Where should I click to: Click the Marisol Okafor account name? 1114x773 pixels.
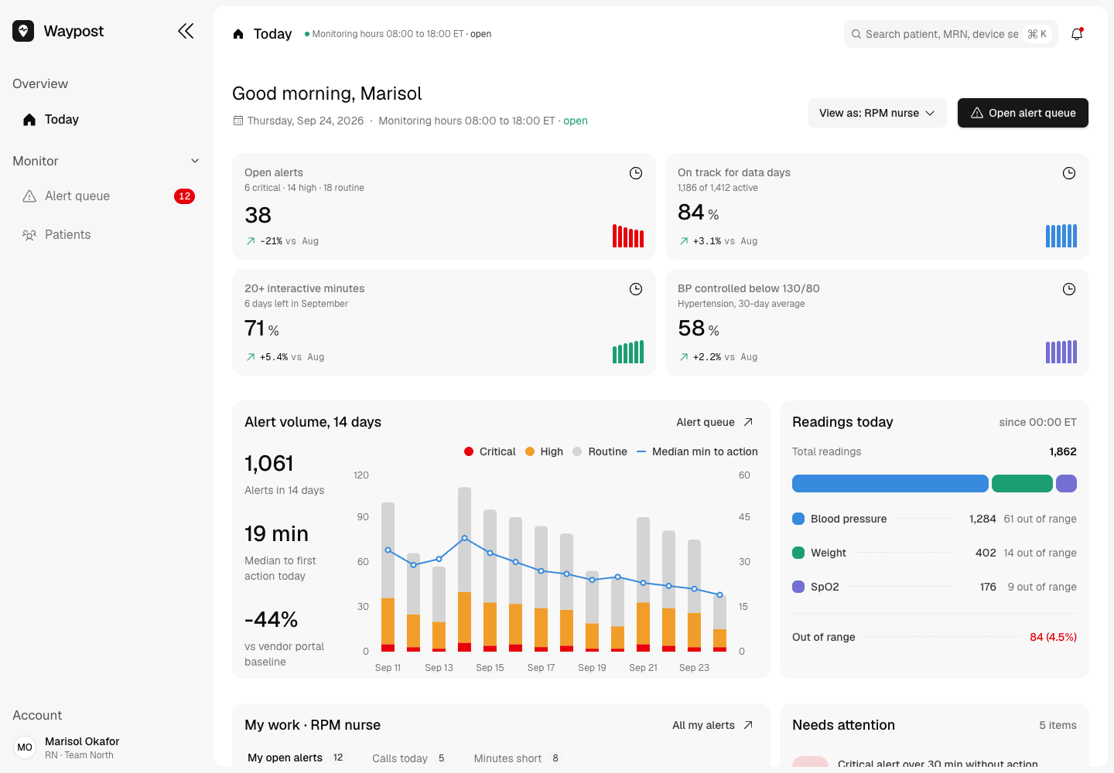click(x=82, y=741)
